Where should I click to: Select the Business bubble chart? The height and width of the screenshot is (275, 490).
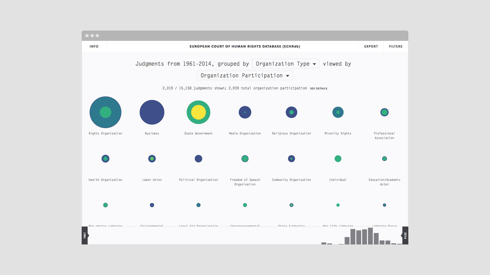(152, 112)
